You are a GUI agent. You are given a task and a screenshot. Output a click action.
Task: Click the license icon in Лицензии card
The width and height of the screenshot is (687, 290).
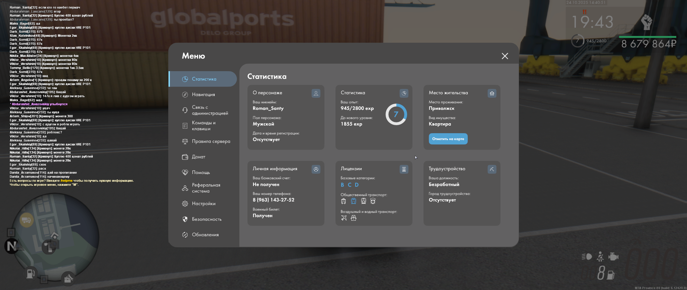tap(404, 169)
